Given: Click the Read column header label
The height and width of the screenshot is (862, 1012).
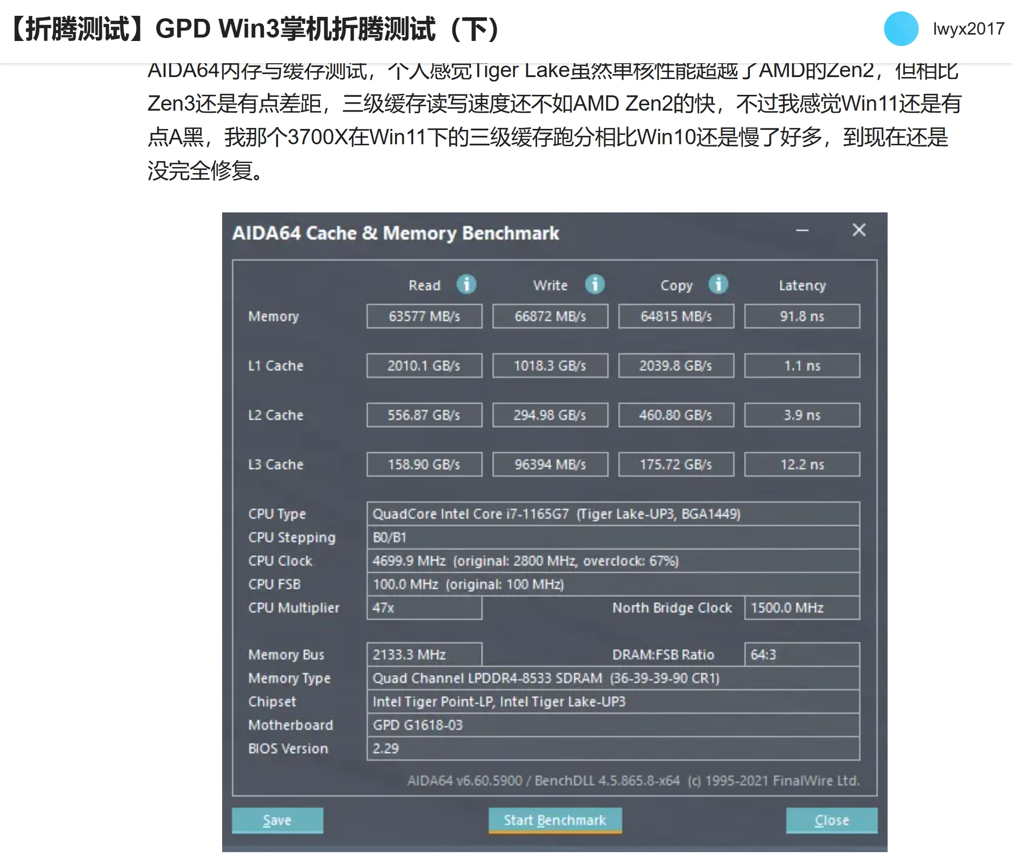Looking at the screenshot, I should (x=425, y=286).
